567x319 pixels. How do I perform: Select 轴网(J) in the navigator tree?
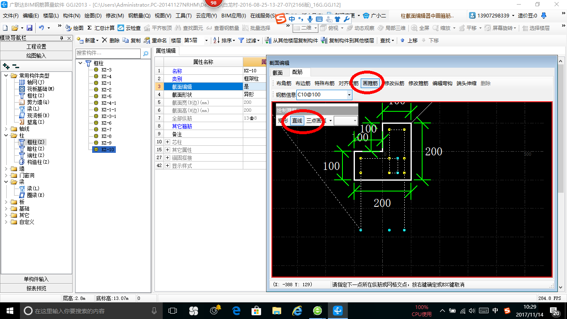point(31,82)
